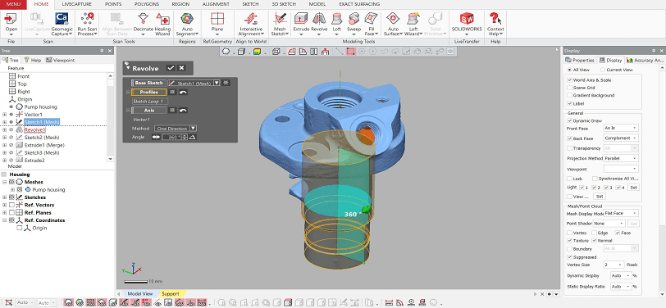Expand the Meshes tree node
Screen dimensions: 666x308
click(5, 182)
